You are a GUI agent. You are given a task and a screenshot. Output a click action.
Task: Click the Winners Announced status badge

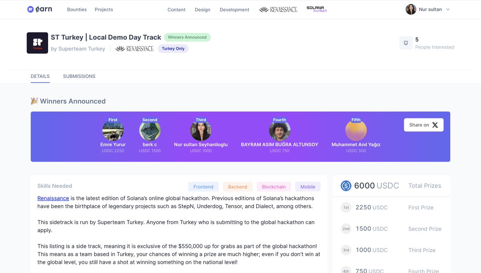point(187,37)
